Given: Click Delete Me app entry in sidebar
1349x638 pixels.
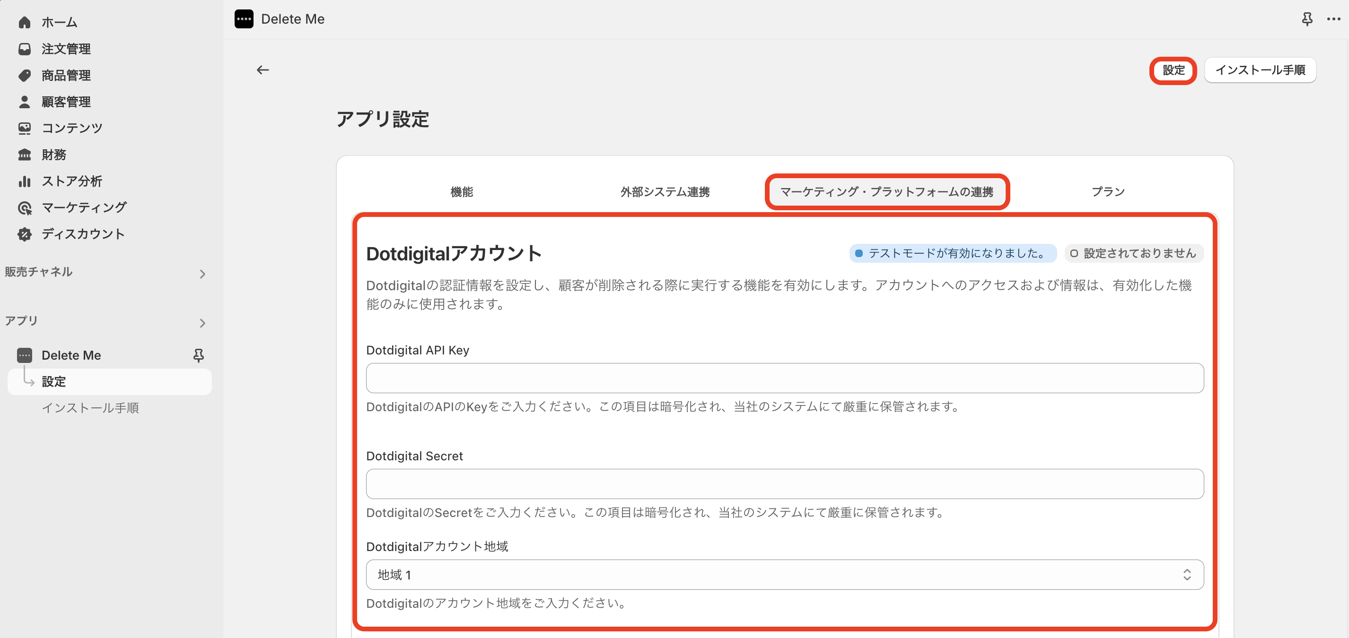Looking at the screenshot, I should (70, 355).
